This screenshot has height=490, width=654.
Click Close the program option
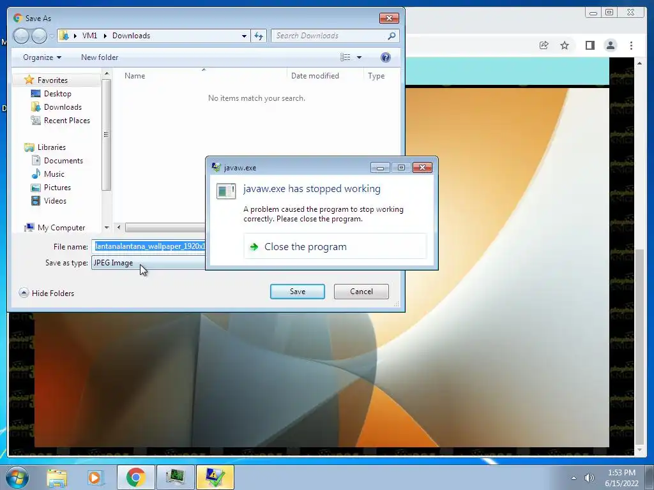point(335,247)
